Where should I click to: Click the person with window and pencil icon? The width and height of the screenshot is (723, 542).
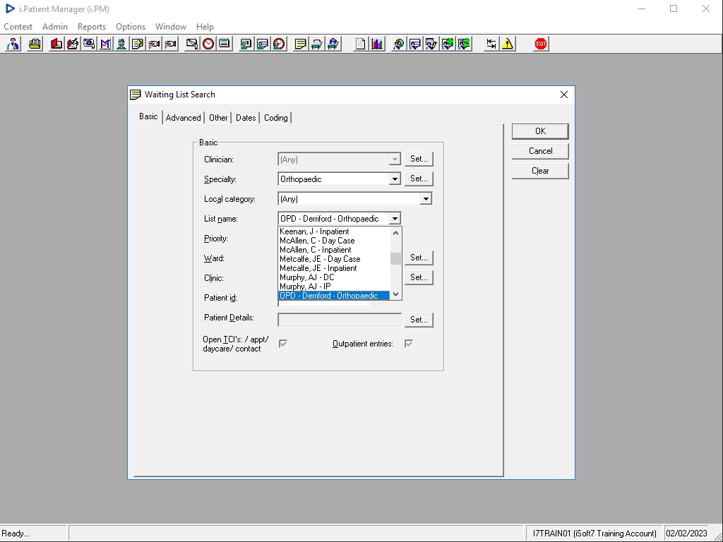(x=431, y=44)
